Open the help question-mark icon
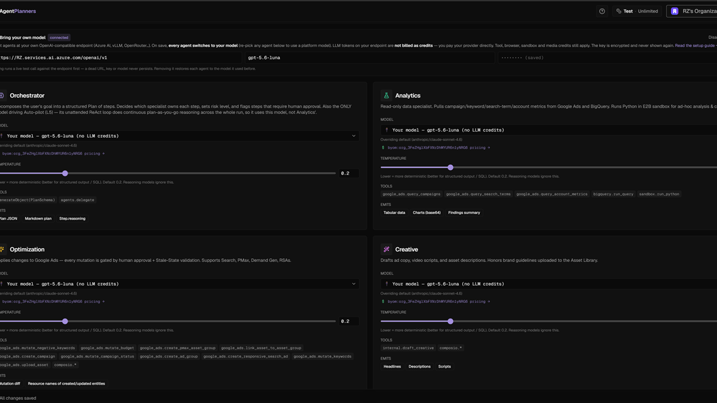 [602, 11]
